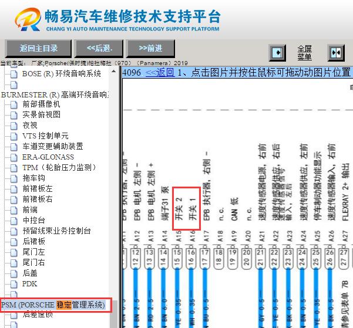353x328 pixels.
Task: Select 后差速锁 in the tree
Action: tap(38, 314)
